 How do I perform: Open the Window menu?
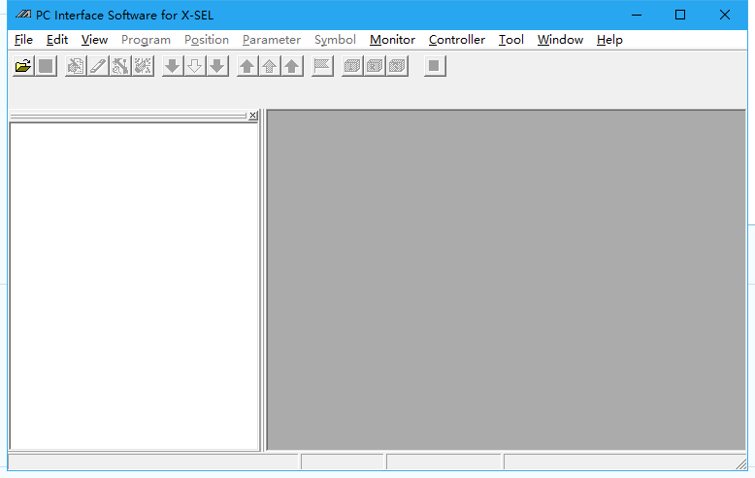560,40
